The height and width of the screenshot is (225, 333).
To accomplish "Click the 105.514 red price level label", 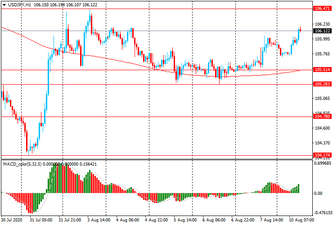I will [x=322, y=70].
